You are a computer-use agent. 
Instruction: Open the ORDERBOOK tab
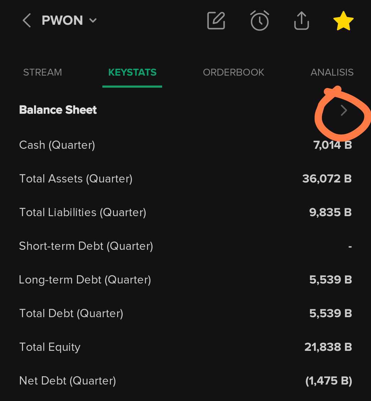point(234,73)
